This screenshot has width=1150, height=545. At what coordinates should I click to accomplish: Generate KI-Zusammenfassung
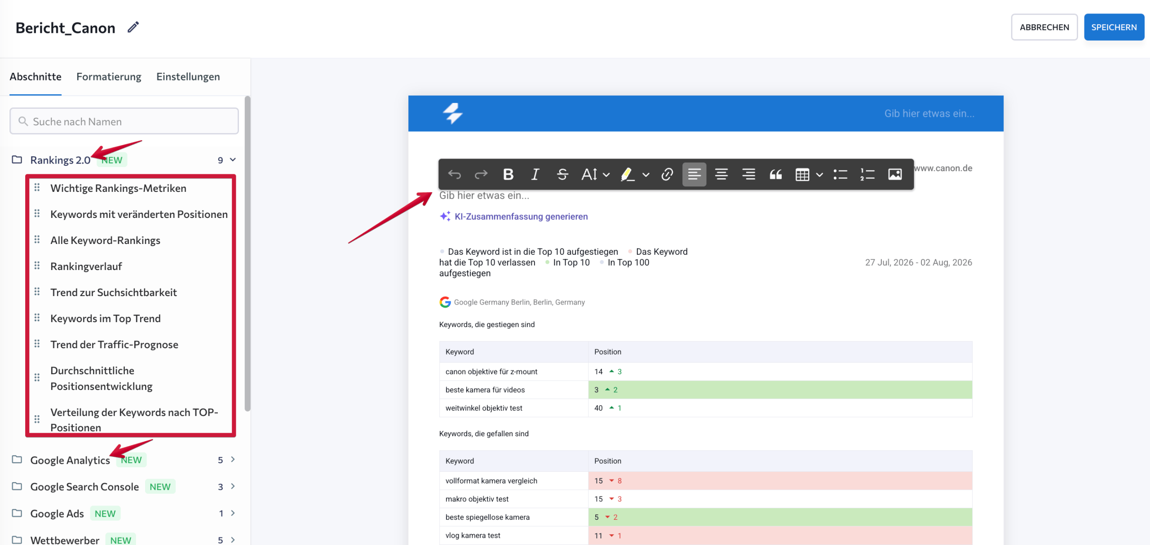click(x=521, y=216)
